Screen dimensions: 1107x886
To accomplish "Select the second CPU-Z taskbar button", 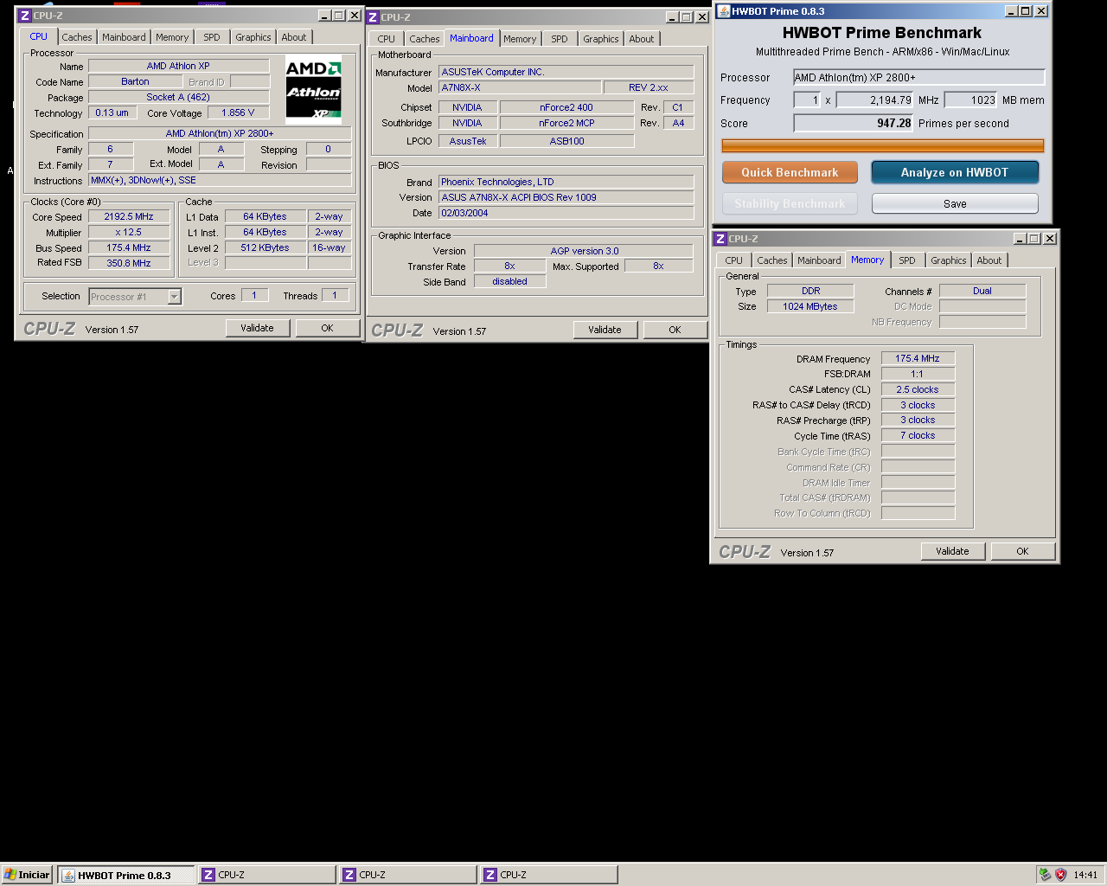I will pos(408,875).
